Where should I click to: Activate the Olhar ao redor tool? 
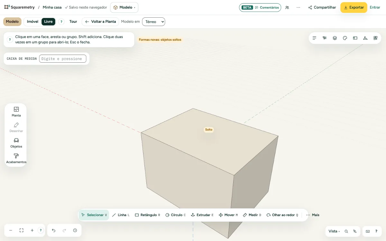(x=282, y=215)
